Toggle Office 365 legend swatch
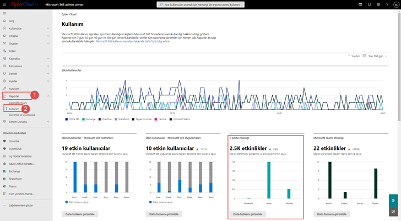Viewport: 401px width, 221px height. 67,119
